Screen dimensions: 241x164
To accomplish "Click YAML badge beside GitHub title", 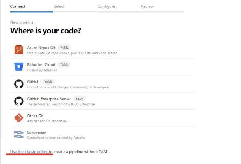I will coord(48,82).
